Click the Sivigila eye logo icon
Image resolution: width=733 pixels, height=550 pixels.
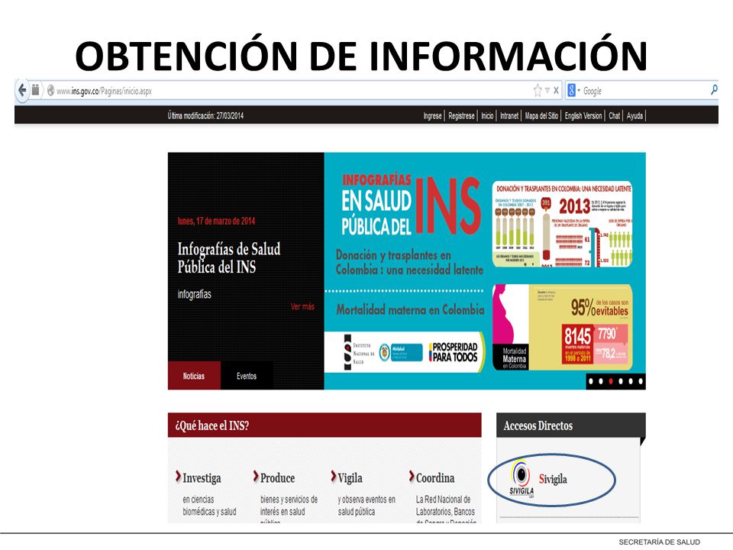click(x=521, y=478)
